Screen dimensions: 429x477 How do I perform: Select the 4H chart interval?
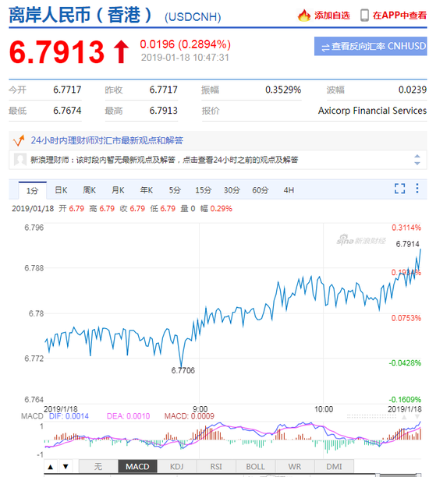pos(289,190)
